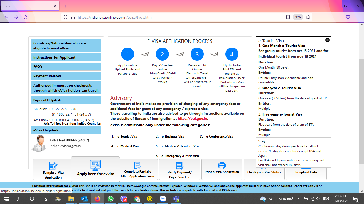Open File Explorer from the taskbar
This screenshot has height=204, width=364.
(x=71, y=199)
